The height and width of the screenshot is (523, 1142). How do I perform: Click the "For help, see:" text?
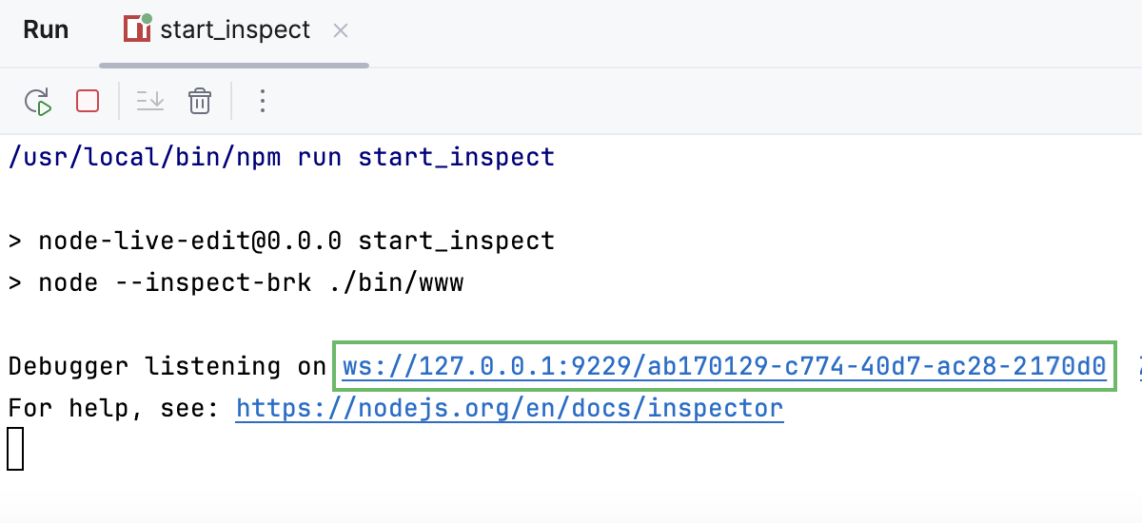(x=114, y=409)
